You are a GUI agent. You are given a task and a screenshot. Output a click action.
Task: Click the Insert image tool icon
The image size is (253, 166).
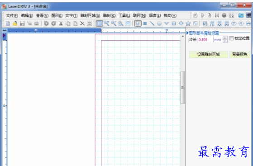(195, 24)
